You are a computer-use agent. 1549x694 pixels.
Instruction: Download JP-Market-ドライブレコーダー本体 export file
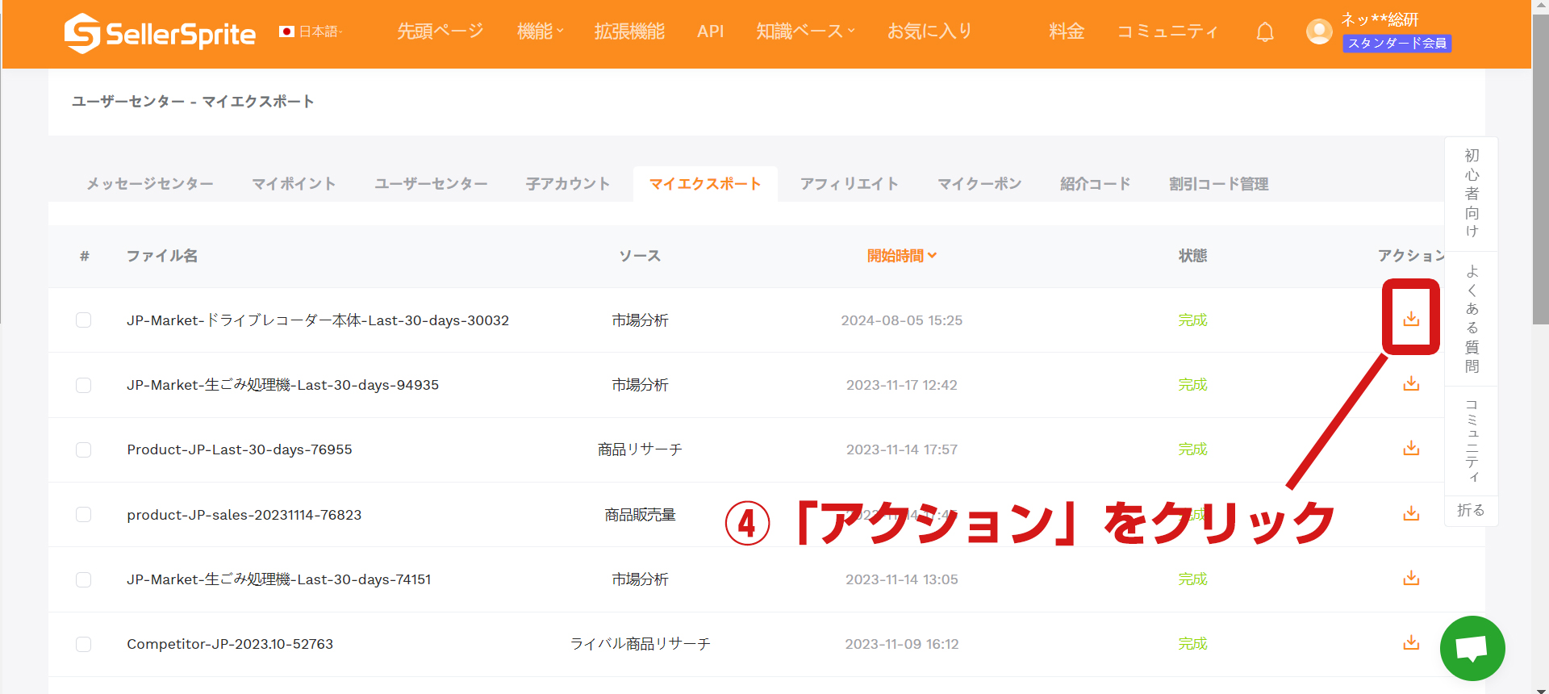[1411, 319]
